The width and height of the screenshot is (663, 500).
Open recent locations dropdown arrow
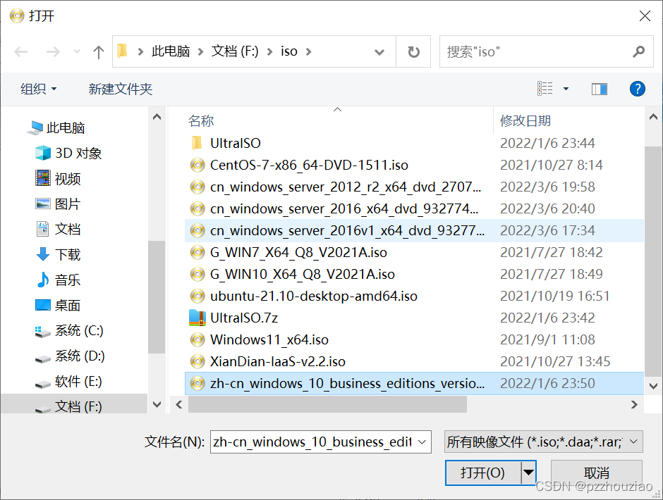(x=77, y=52)
